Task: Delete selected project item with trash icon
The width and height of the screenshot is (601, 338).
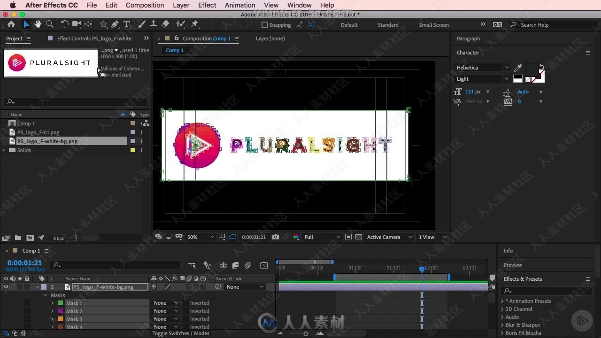Action: (75, 238)
